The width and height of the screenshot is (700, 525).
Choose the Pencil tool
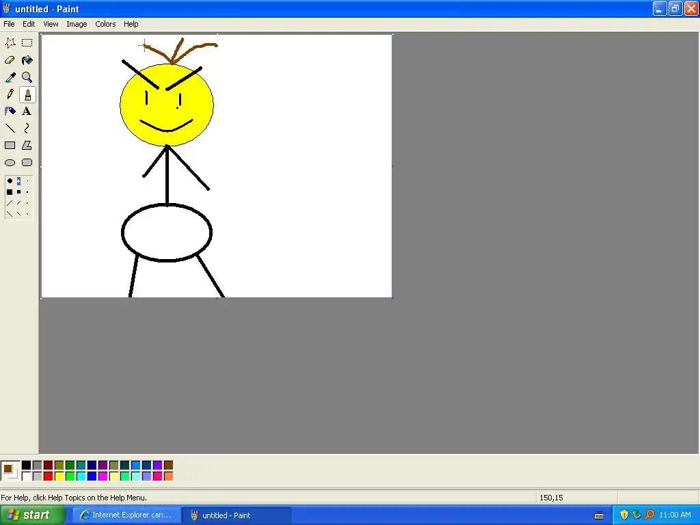click(10, 94)
